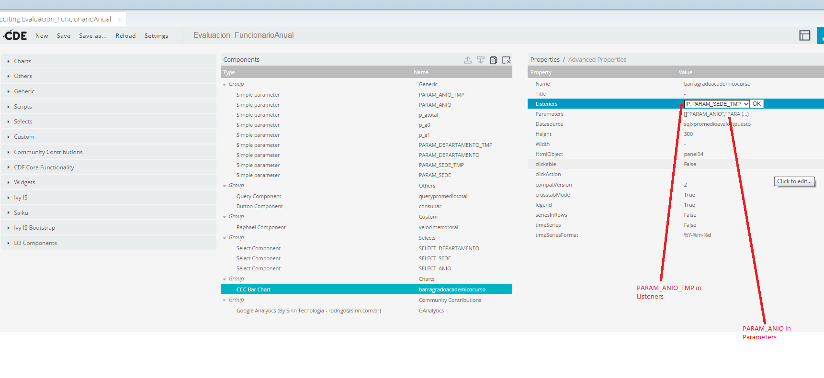Screen dimensions: 824x378
Task: Expand the Custom category
Action: pos(108,137)
